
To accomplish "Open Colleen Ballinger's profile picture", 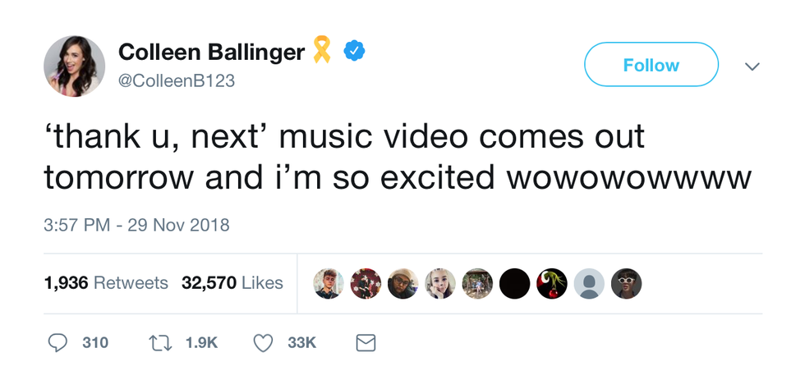I will click(75, 66).
